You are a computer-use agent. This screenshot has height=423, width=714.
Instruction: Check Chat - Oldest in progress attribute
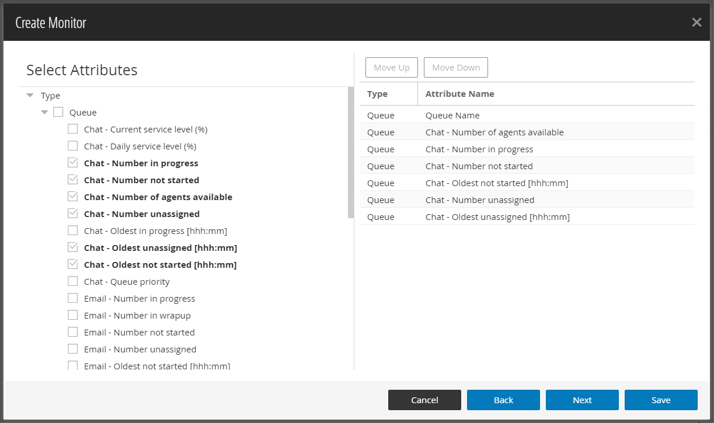point(72,230)
